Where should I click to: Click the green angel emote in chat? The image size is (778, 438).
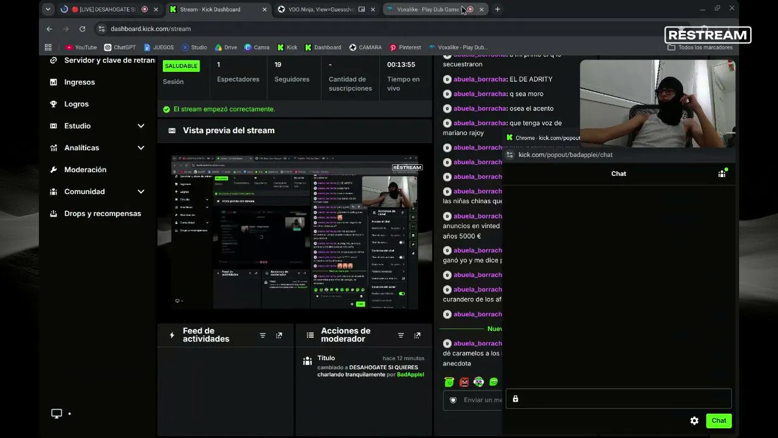click(449, 382)
